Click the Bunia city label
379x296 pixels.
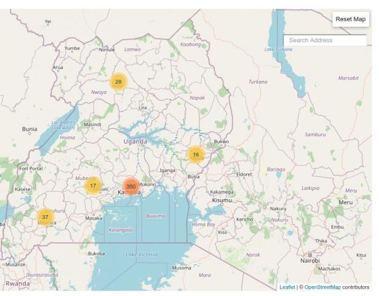[30, 129]
